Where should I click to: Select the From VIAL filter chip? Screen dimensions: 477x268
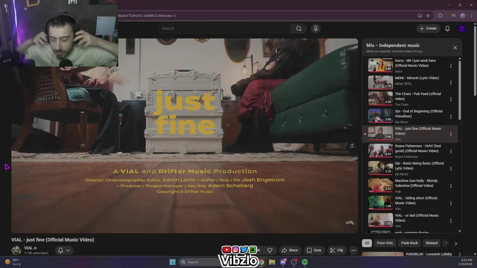(x=385, y=243)
